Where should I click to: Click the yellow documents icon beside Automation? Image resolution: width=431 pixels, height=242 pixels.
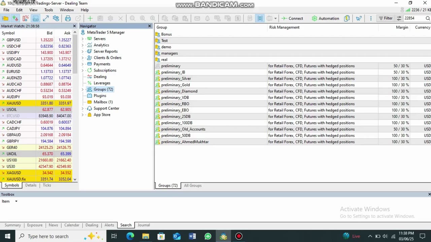(347, 18)
